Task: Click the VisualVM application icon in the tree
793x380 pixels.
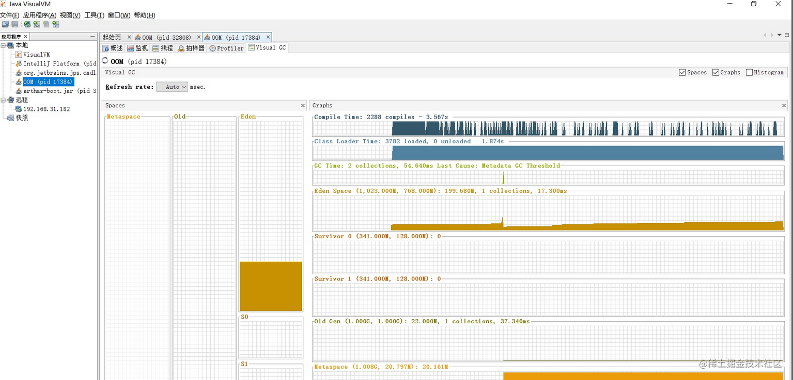Action: pyautogui.click(x=19, y=55)
